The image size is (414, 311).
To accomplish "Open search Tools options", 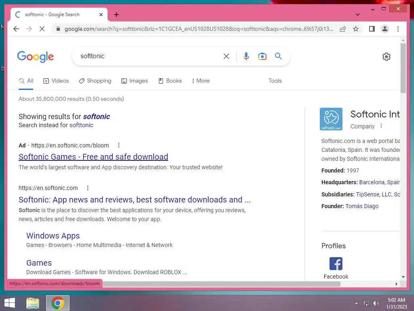I will click(275, 81).
